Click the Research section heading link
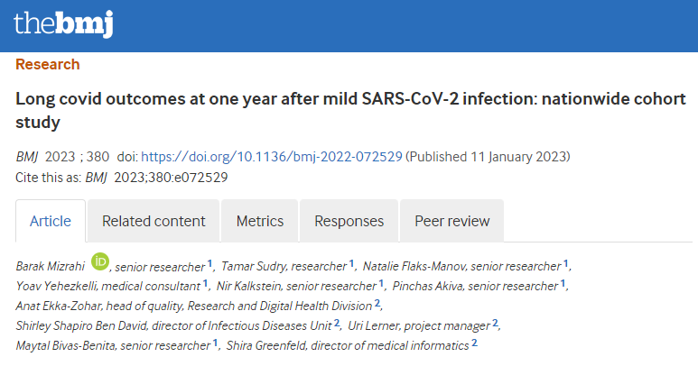The image size is (698, 366). 48,65
